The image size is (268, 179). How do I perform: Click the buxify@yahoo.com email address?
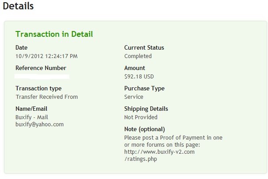coord(39,124)
